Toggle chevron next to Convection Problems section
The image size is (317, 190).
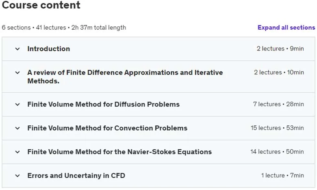pyautogui.click(x=17, y=128)
